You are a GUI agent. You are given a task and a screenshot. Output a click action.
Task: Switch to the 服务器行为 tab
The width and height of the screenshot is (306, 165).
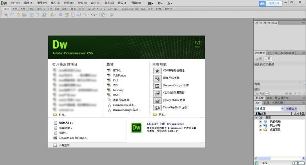(x=282, y=98)
